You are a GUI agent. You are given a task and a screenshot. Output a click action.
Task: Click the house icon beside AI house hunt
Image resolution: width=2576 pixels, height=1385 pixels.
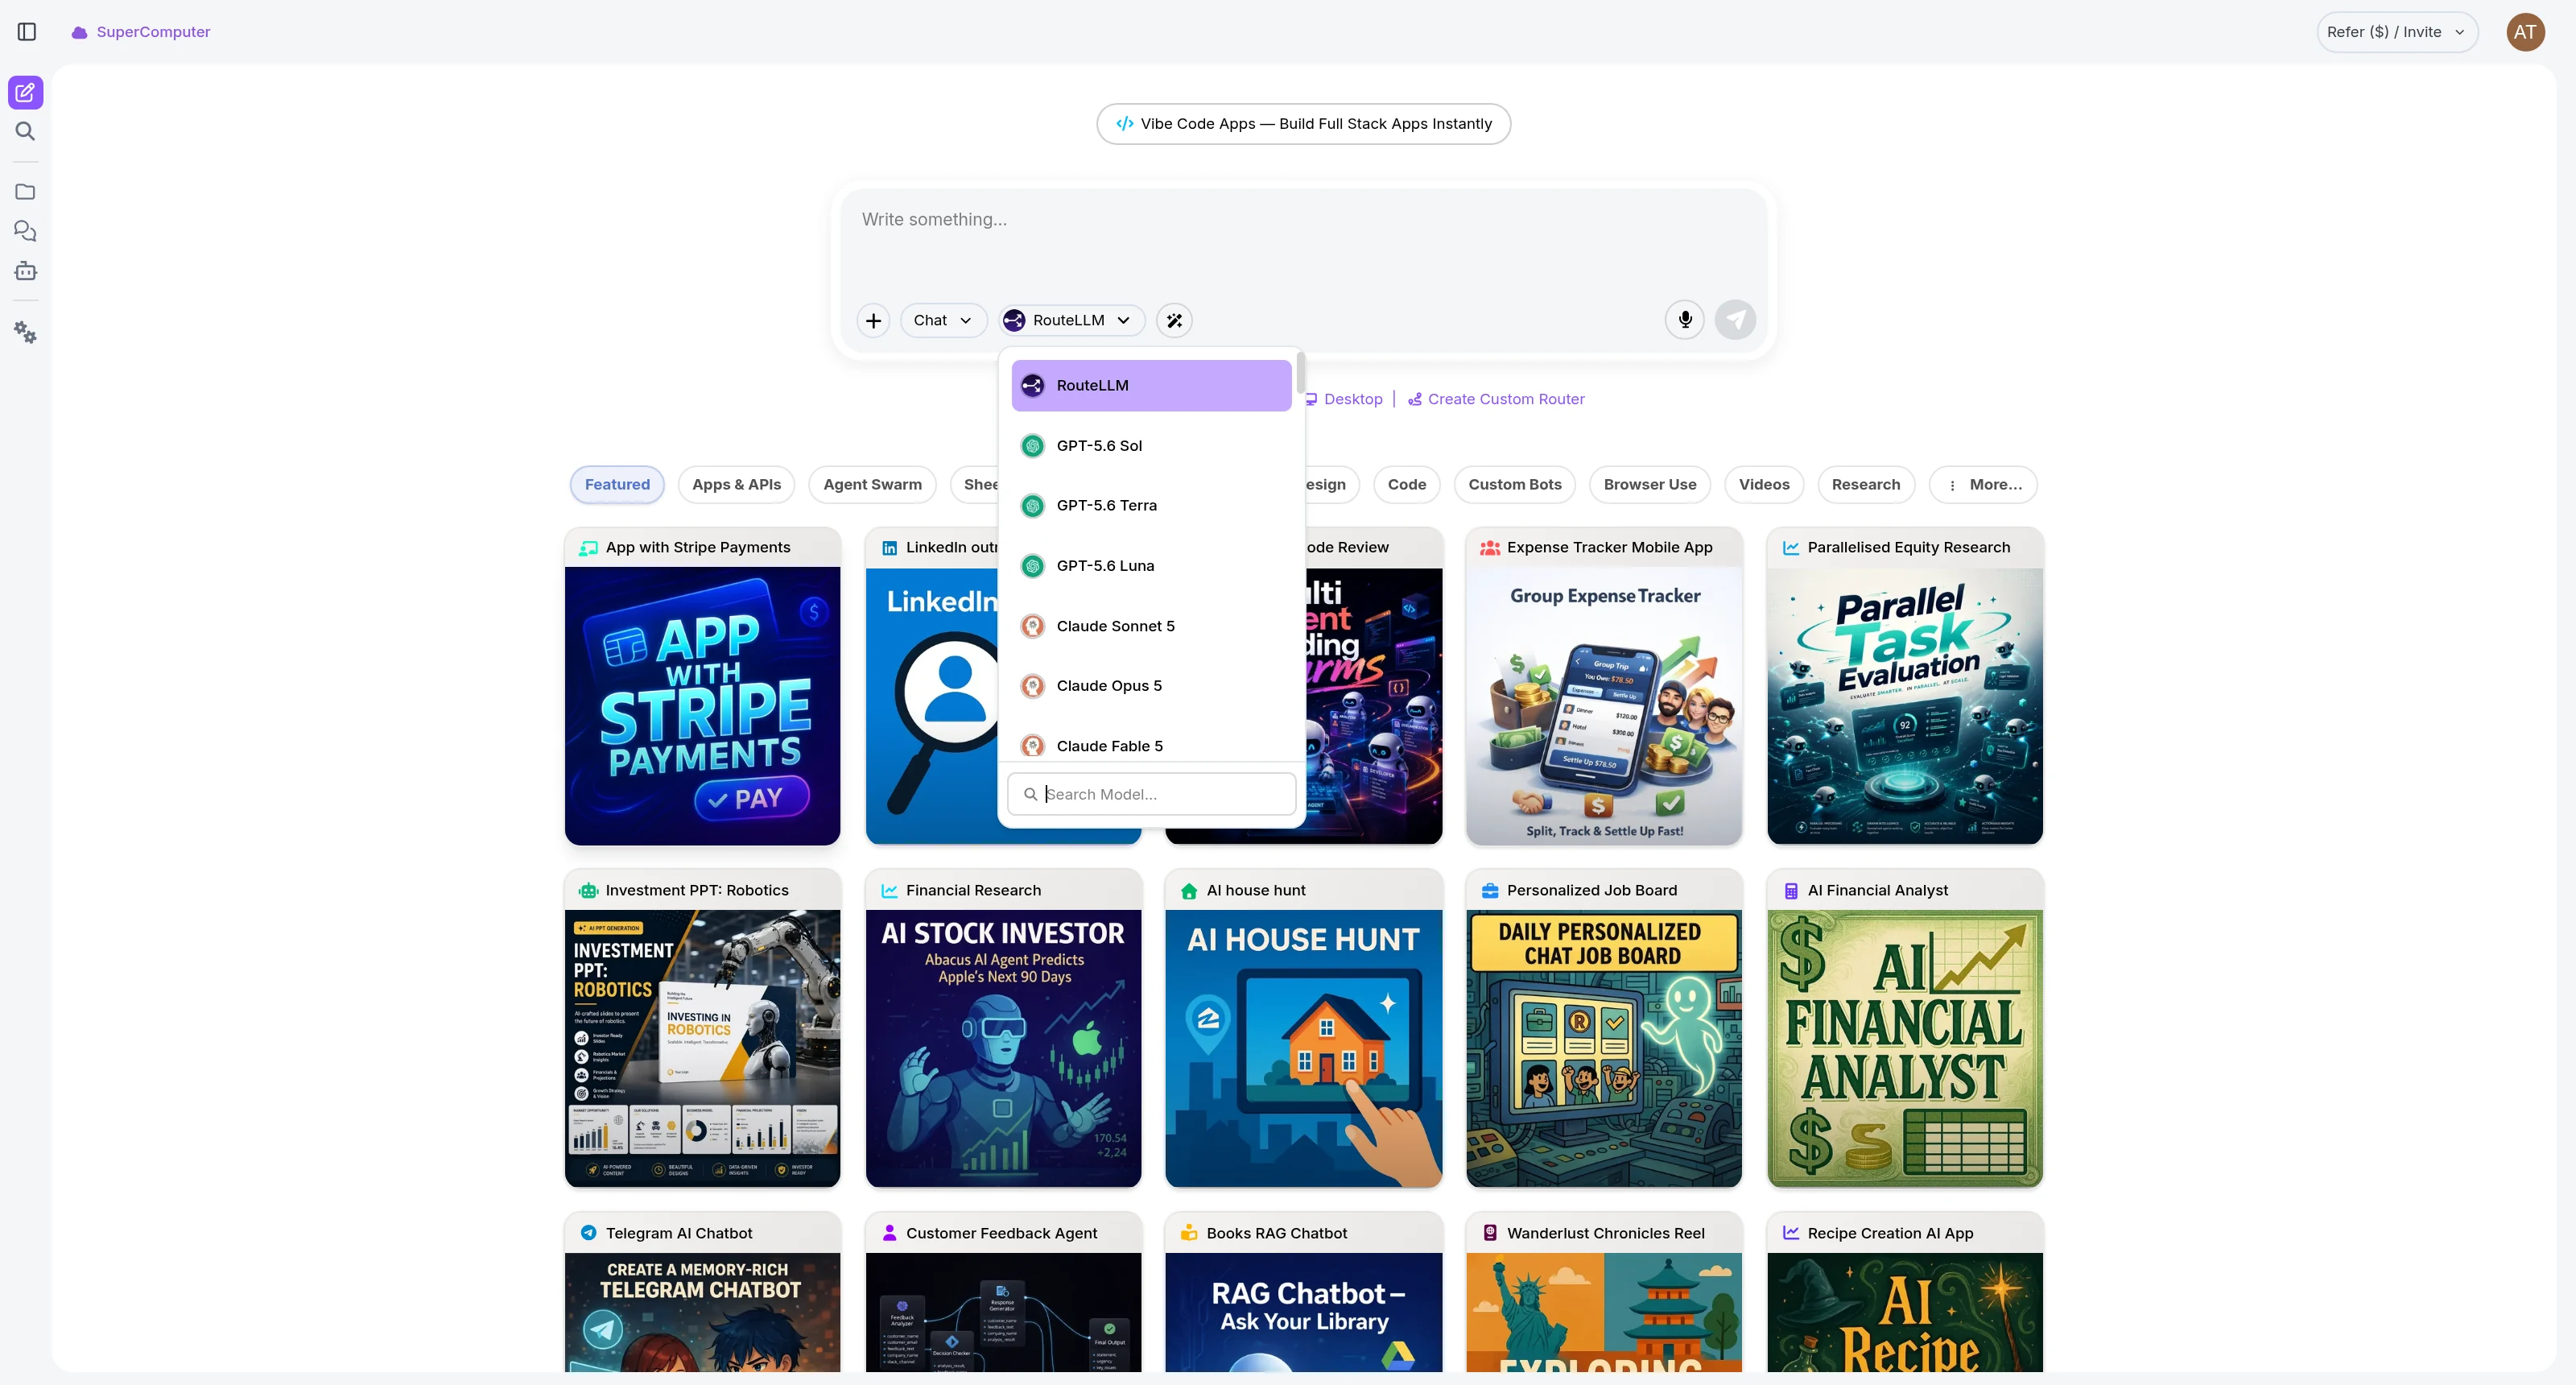[x=1189, y=891]
